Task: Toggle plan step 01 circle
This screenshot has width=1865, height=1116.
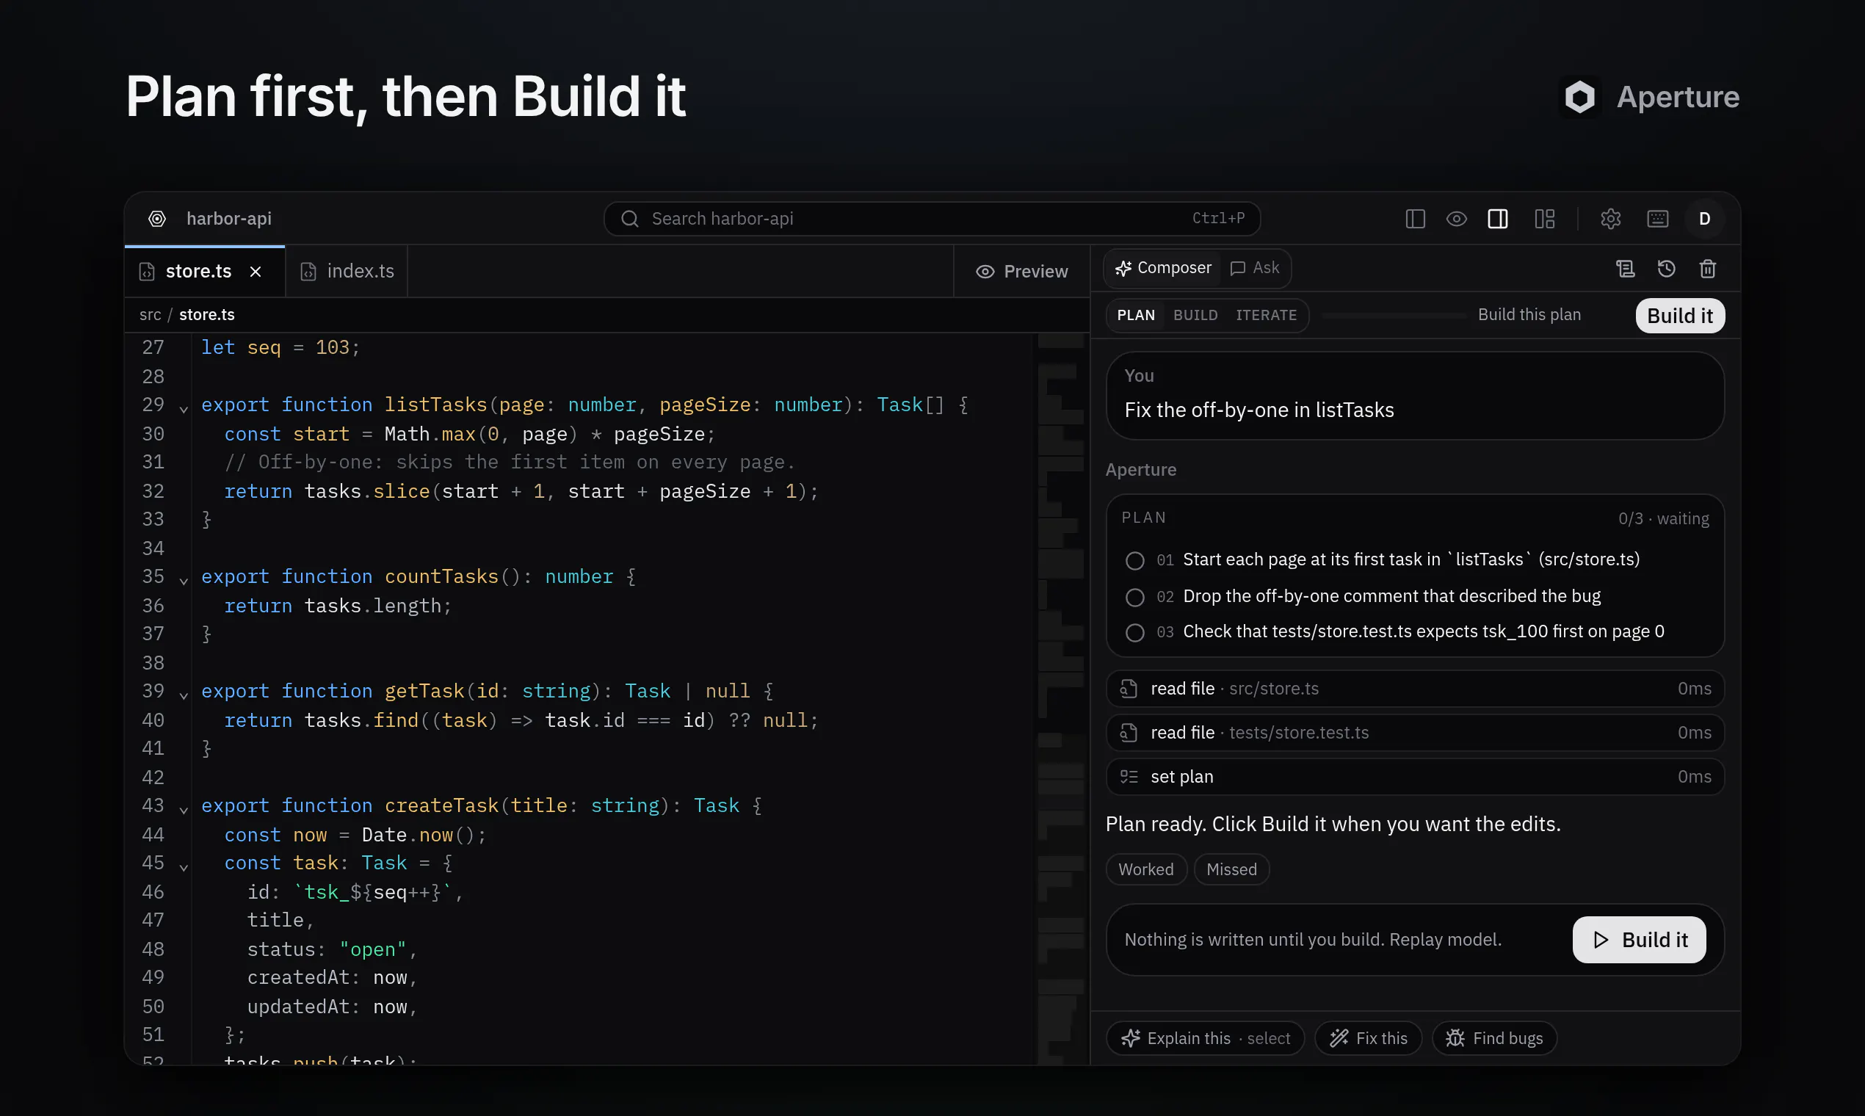Action: [x=1135, y=560]
